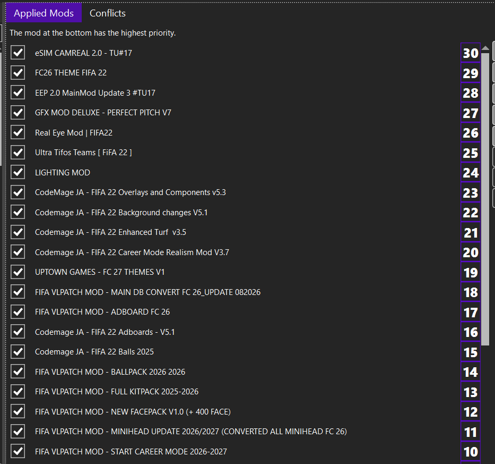Select Codemage JA FIFA 22 Balls 2025 text
Viewport: 495px width, 464px height.
coord(94,352)
